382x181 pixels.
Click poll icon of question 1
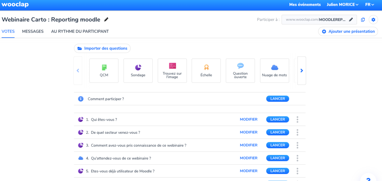pyautogui.click(x=81, y=119)
